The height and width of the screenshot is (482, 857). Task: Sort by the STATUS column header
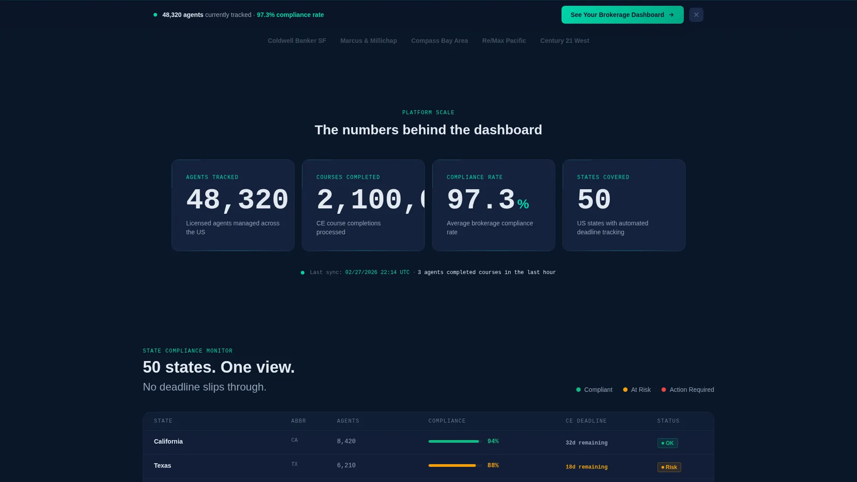pos(668,421)
